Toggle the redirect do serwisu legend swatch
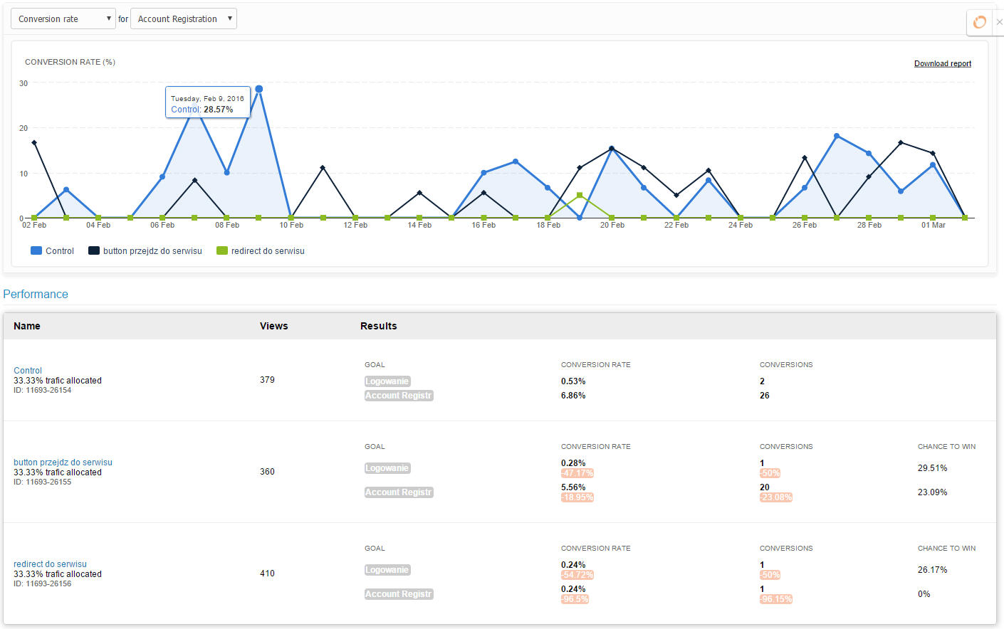1004x629 pixels. point(222,250)
